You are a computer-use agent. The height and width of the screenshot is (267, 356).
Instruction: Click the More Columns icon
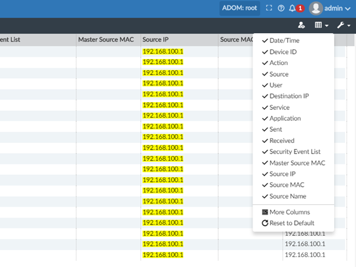(265, 212)
